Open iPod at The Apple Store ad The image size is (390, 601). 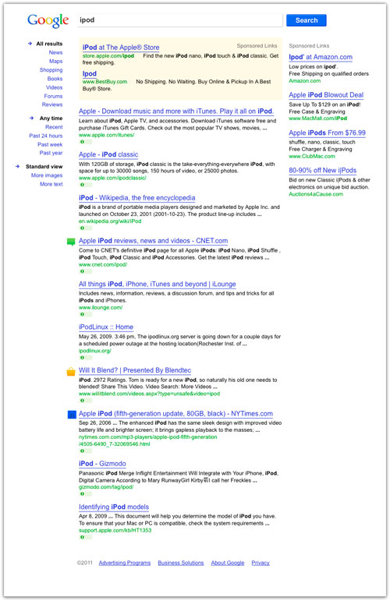tap(121, 48)
